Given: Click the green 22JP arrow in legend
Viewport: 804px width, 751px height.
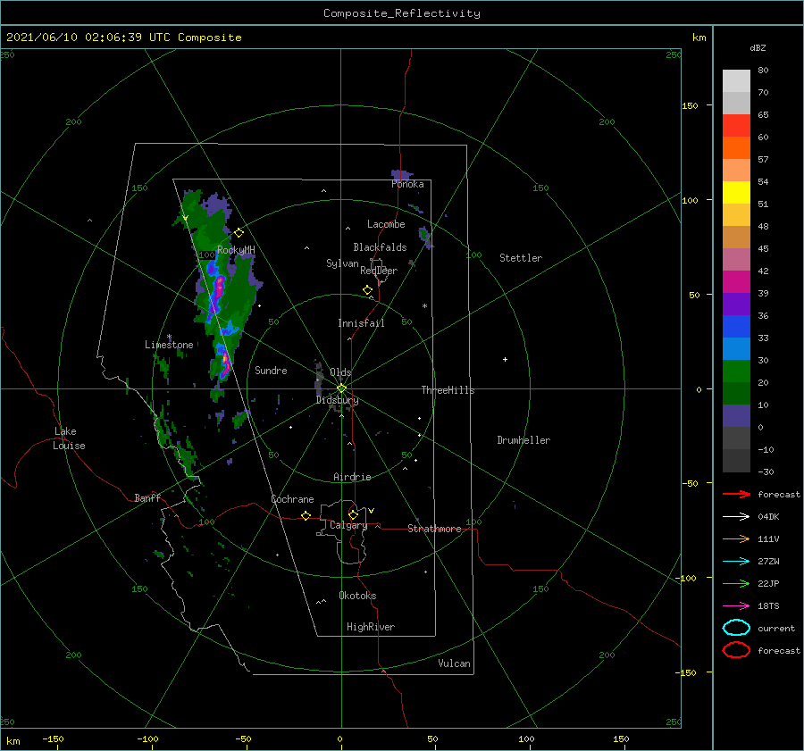Looking at the screenshot, I should pos(736,583).
